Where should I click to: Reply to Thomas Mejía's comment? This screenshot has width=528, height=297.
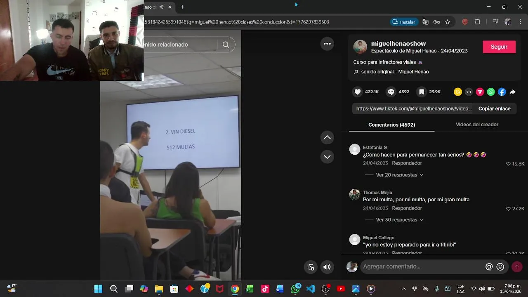(407, 208)
